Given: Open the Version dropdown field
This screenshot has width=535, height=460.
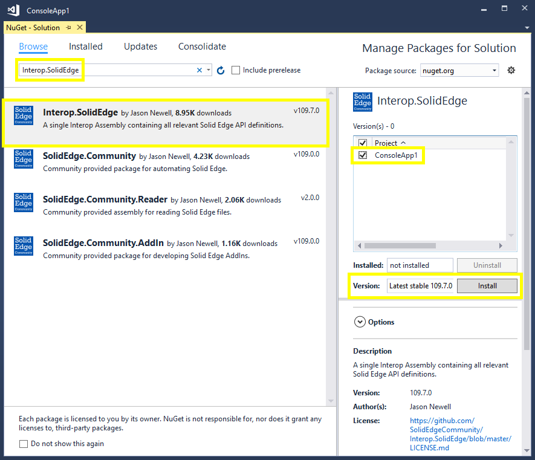Looking at the screenshot, I should click(x=421, y=286).
